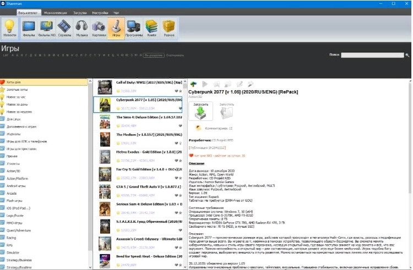Screen dimensions: 413x270
Task: Click scroll-down arrow of the category sidebar
Action: pyautogui.click(x=90, y=267)
